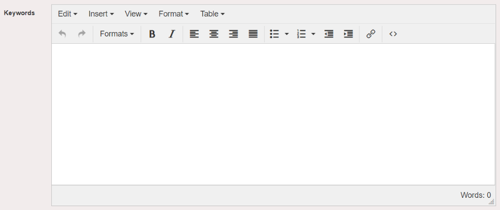Align text right
This screenshot has width=500, height=210.
click(x=233, y=34)
